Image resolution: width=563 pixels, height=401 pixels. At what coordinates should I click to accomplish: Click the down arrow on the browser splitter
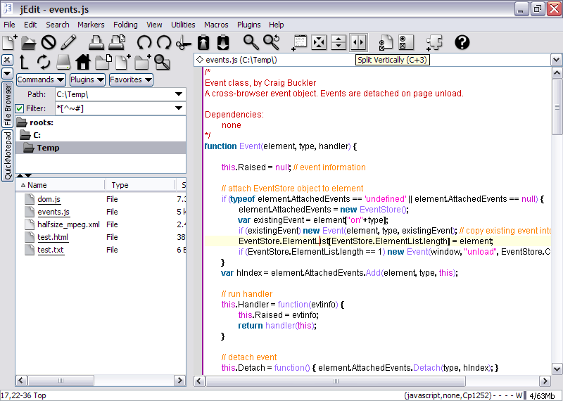tap(28, 176)
